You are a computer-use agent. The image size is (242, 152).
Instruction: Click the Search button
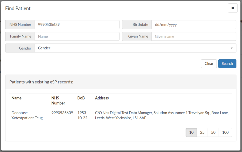[227, 64]
